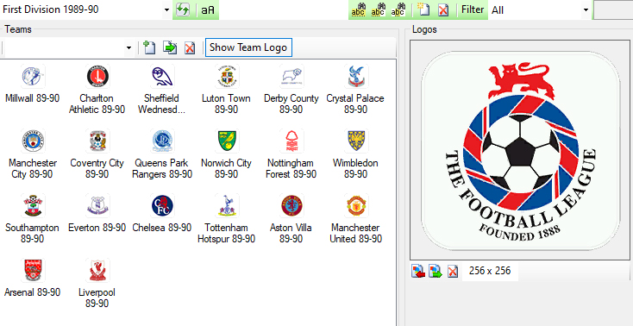Click the large Football League logo preview

pos(520,150)
